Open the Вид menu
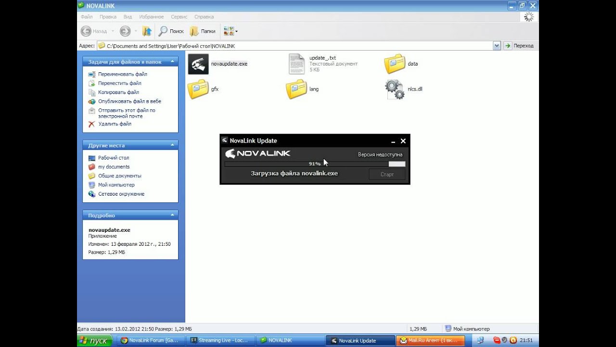Image resolution: width=616 pixels, height=347 pixels. (128, 17)
